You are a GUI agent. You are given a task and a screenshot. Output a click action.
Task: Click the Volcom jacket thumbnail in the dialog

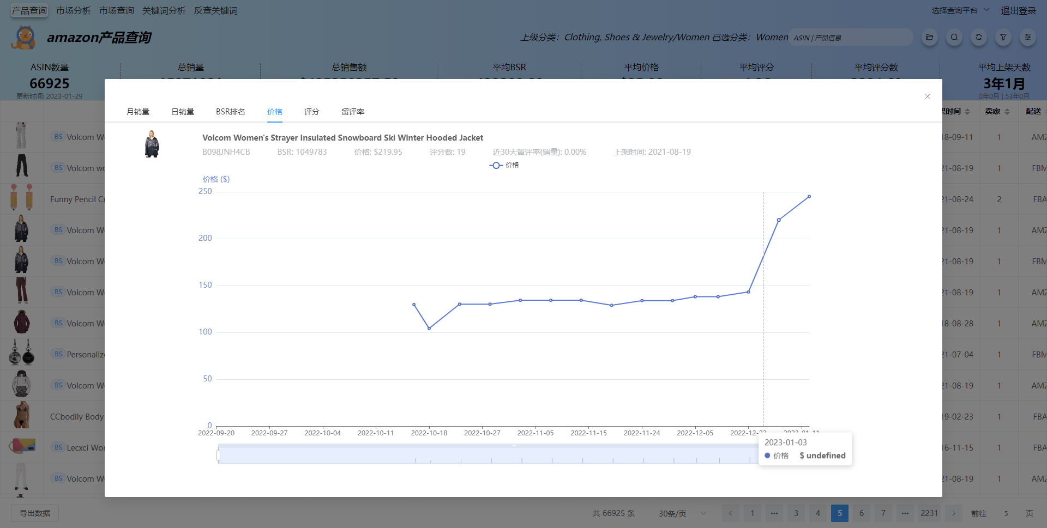pos(152,144)
